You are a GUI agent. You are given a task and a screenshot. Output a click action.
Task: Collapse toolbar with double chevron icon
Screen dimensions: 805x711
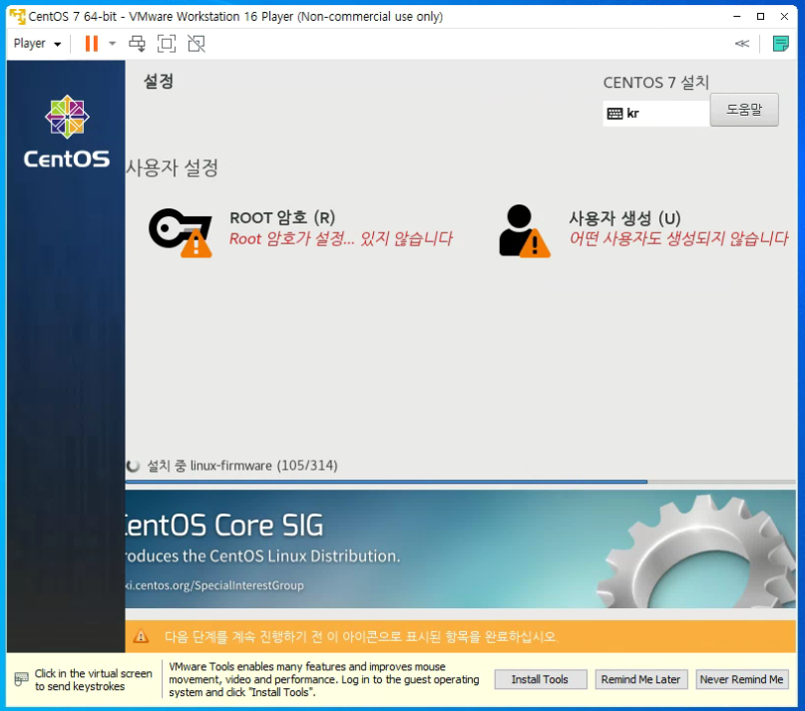[x=742, y=44]
